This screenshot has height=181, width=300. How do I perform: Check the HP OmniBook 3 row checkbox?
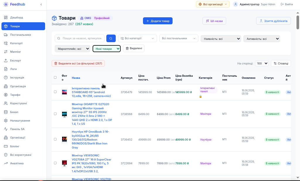[55, 139]
